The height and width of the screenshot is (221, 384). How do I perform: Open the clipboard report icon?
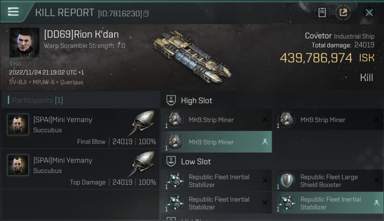[322, 13]
